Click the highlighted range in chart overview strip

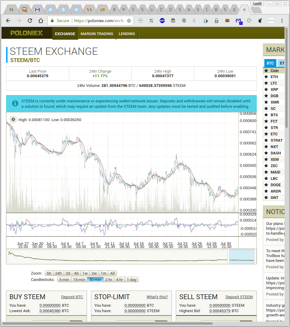click(x=242, y=256)
